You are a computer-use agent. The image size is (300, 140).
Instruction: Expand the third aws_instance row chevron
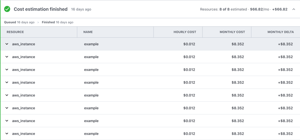coord(7,70)
